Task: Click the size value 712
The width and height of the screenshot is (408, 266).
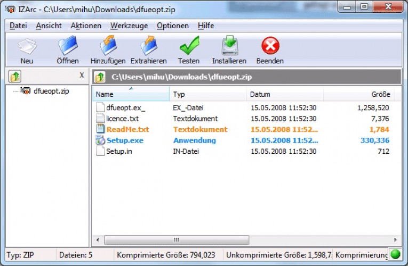Action: point(383,151)
